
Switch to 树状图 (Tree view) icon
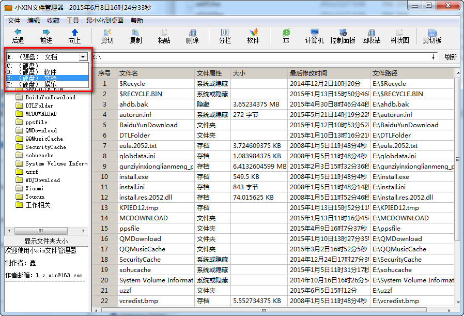pyautogui.click(x=399, y=36)
